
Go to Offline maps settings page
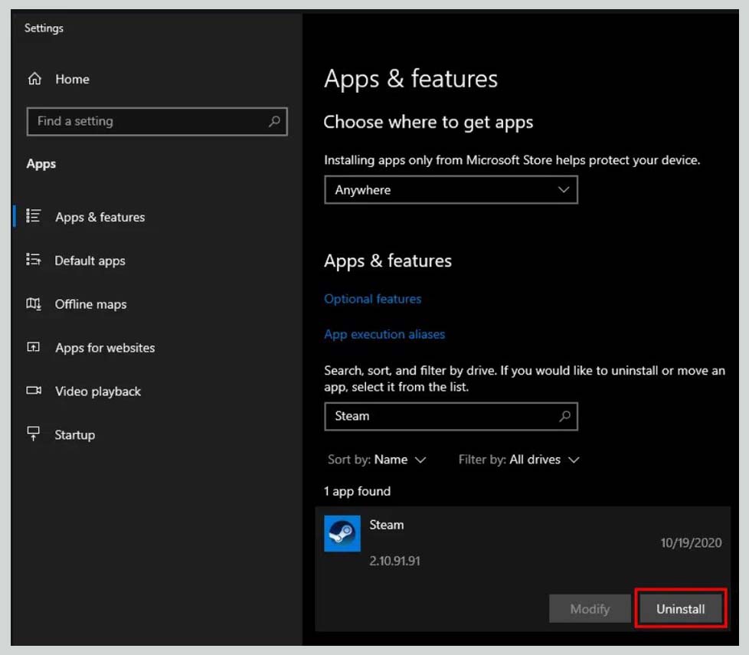click(90, 304)
